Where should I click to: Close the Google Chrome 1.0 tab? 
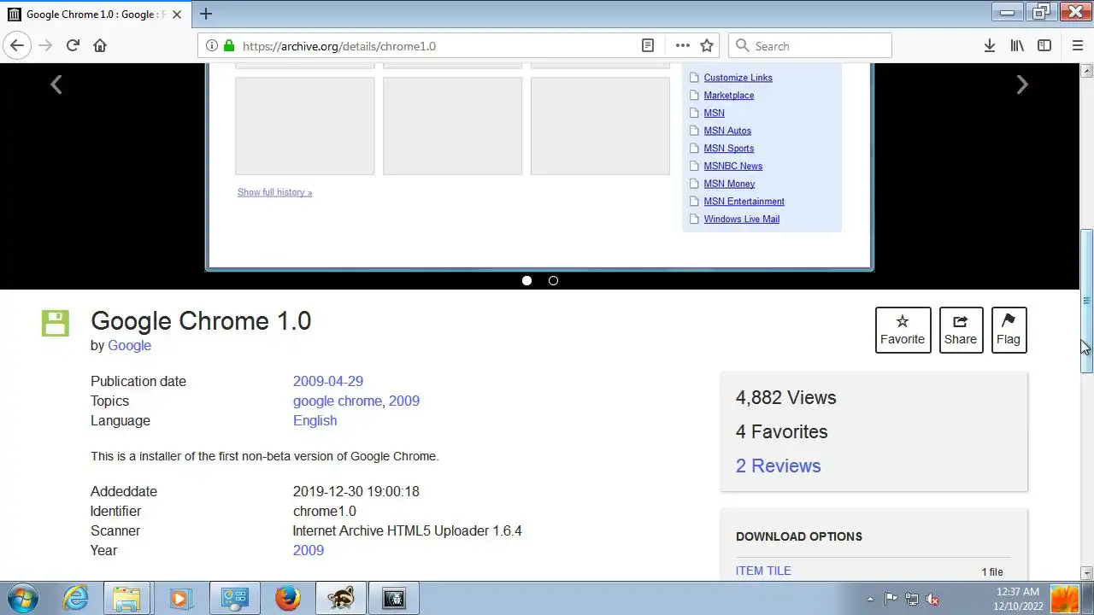tap(179, 14)
